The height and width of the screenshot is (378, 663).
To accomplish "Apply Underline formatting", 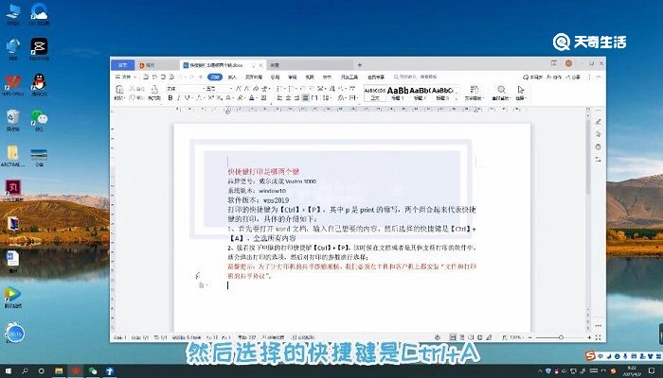I will [x=187, y=98].
